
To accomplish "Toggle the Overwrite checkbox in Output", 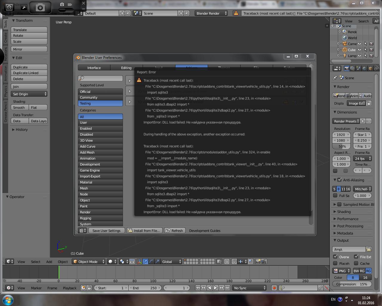I will (335, 257).
